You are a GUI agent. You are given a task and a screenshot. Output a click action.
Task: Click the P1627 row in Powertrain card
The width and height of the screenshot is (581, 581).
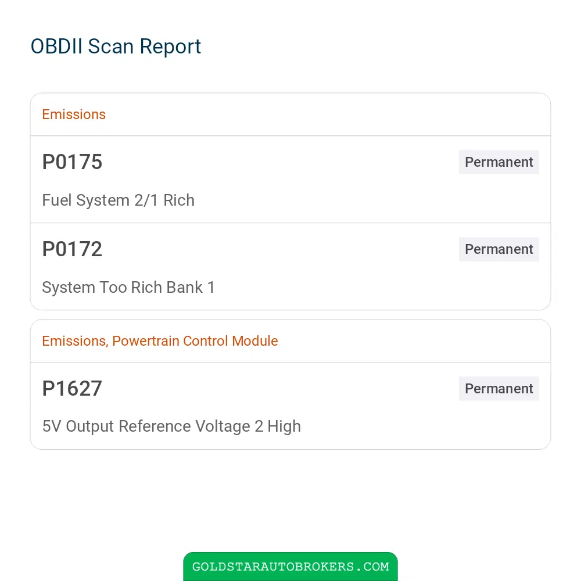tap(290, 406)
